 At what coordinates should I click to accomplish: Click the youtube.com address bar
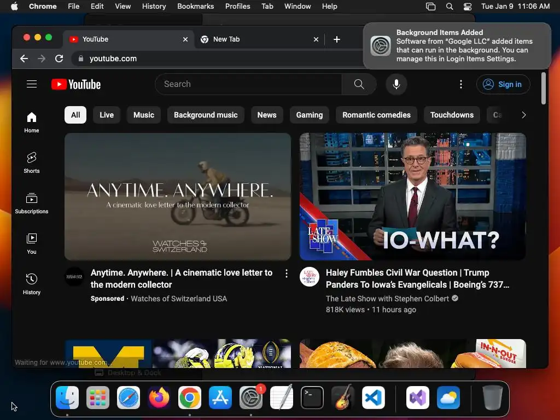coord(218,59)
